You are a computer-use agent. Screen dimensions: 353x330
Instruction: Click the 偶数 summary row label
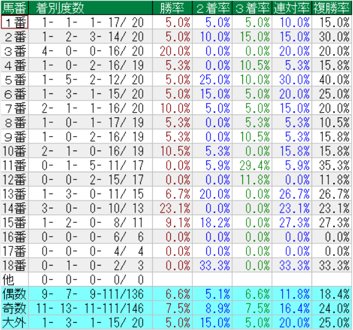14,294
